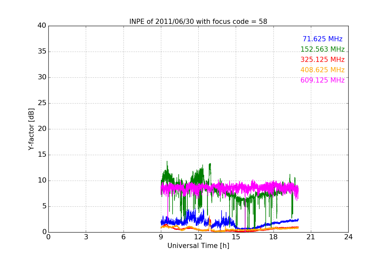The width and height of the screenshot is (387, 258).
Task: Click the x-axis tick label 18
Action: pyautogui.click(x=273, y=237)
